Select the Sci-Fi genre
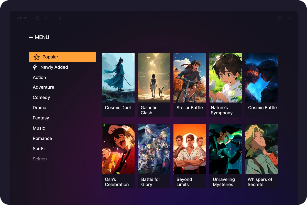This screenshot has width=307, height=205. click(38, 148)
